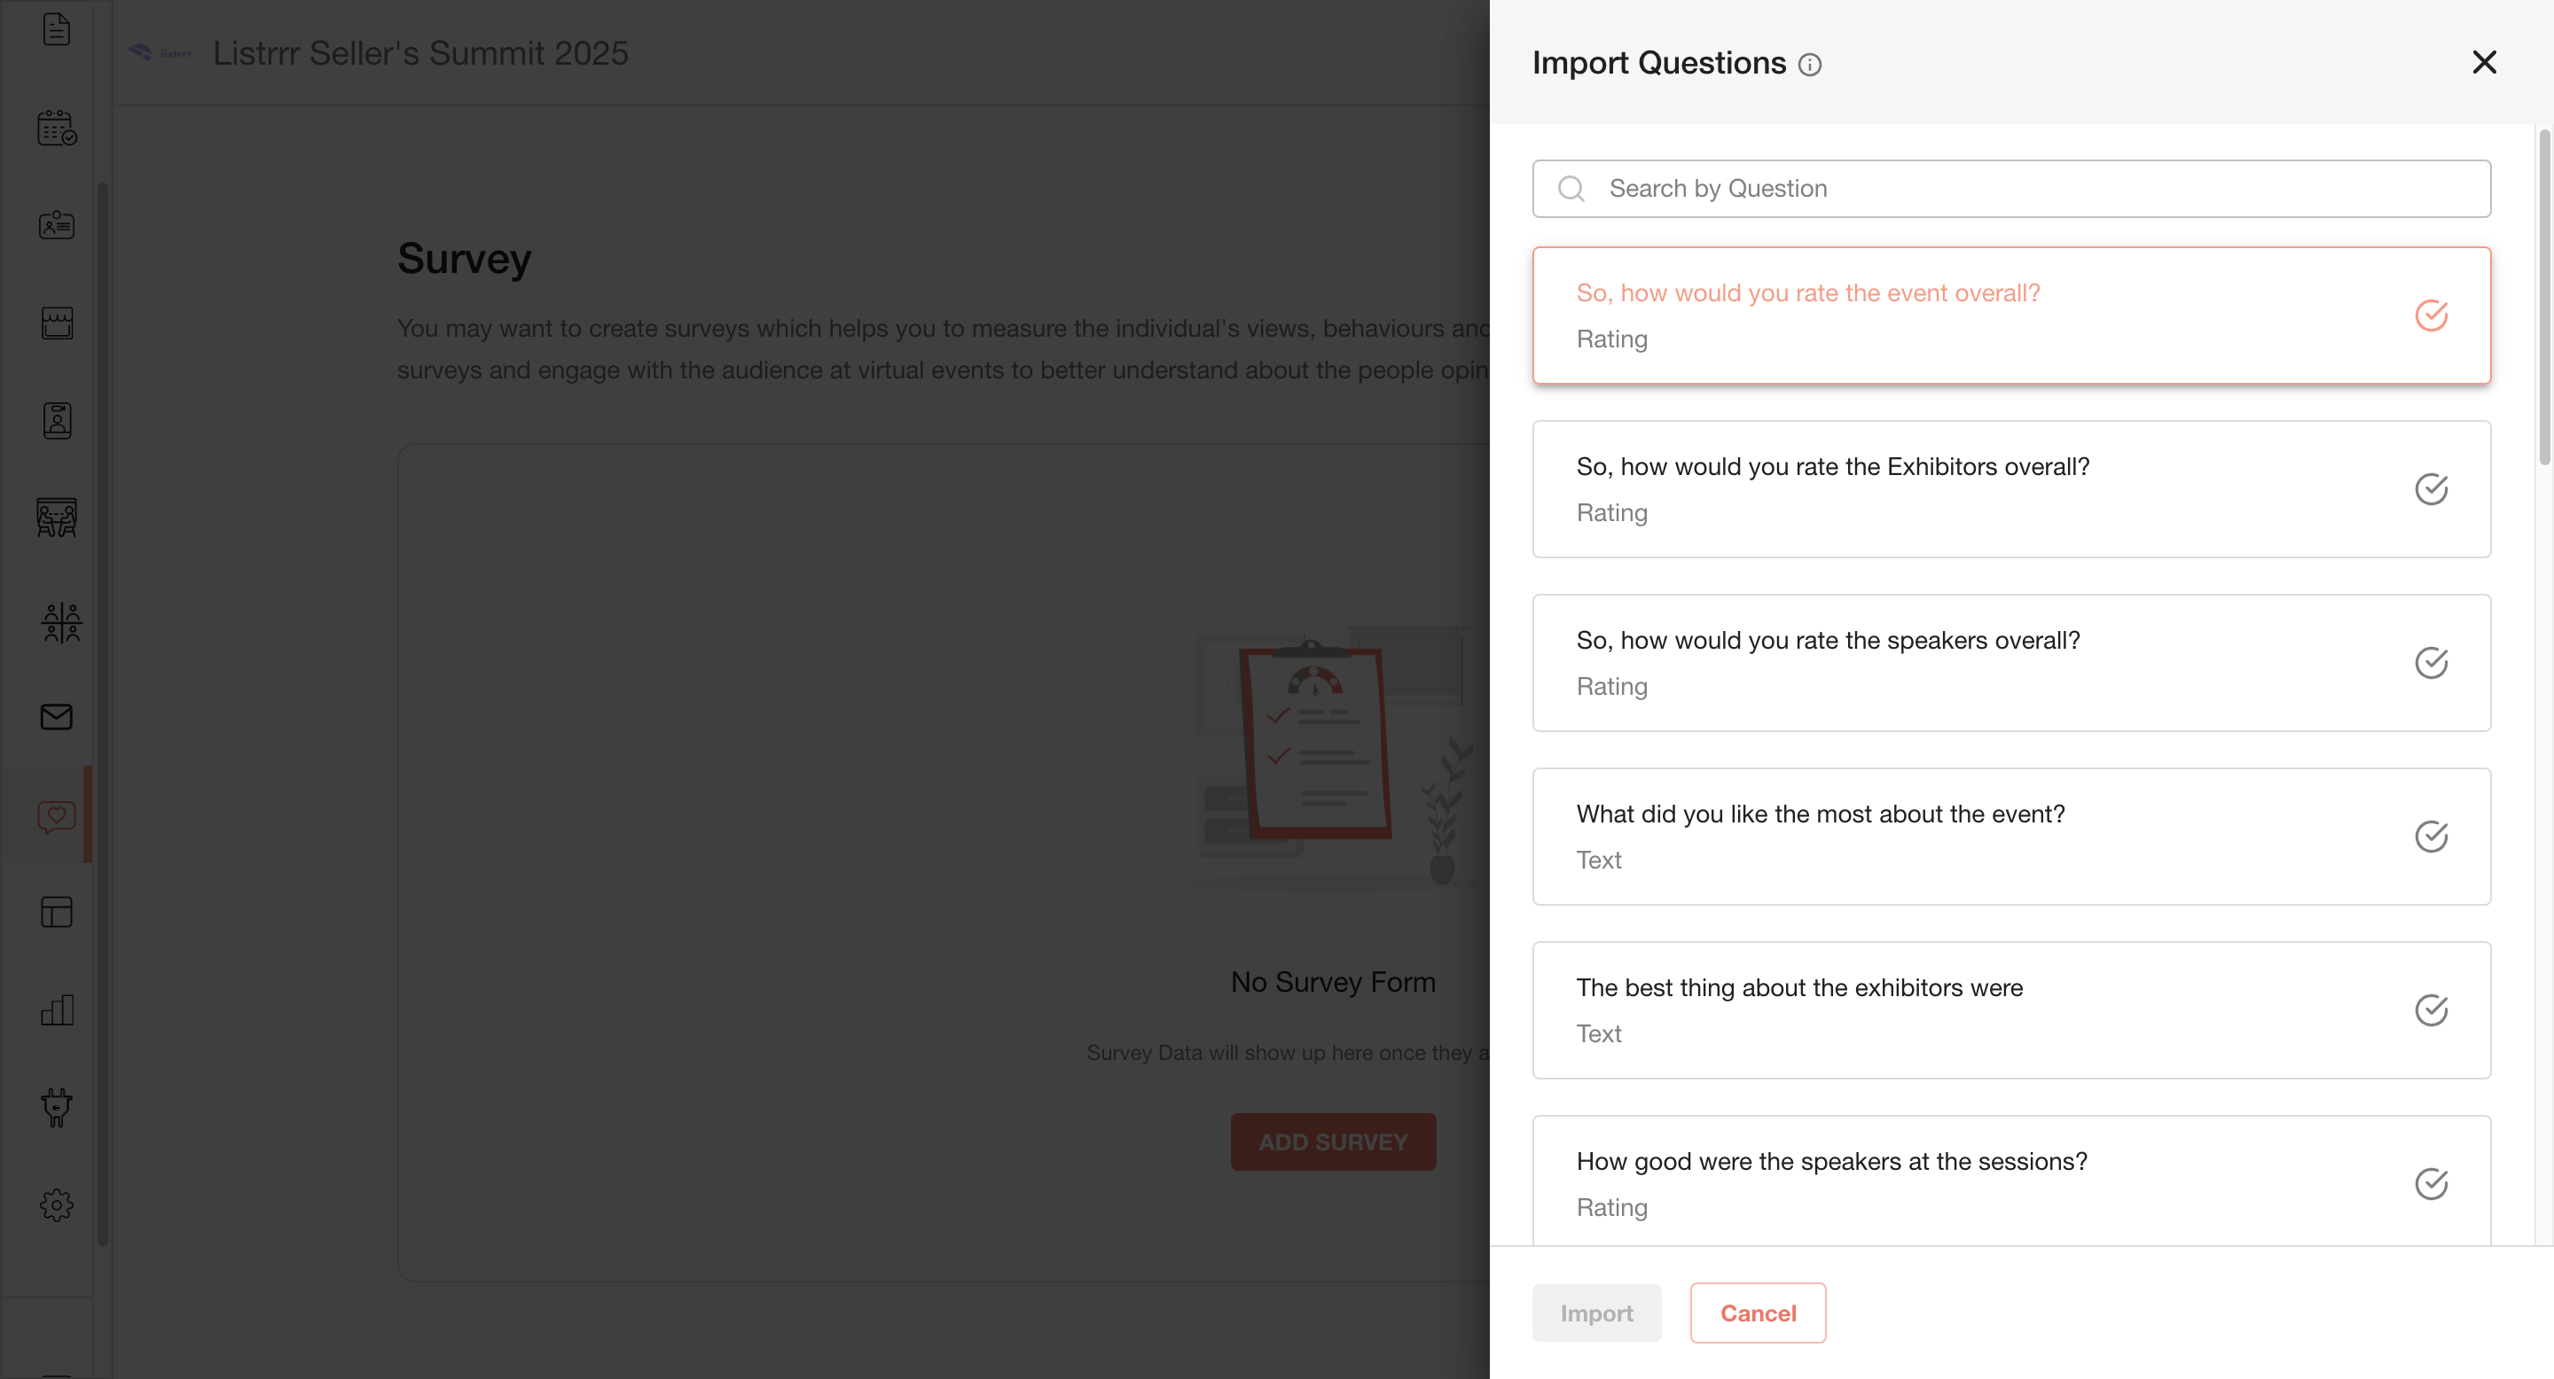The image size is (2554, 1379).
Task: Check 'How good were the speakers' question
Action: tap(2431, 1183)
